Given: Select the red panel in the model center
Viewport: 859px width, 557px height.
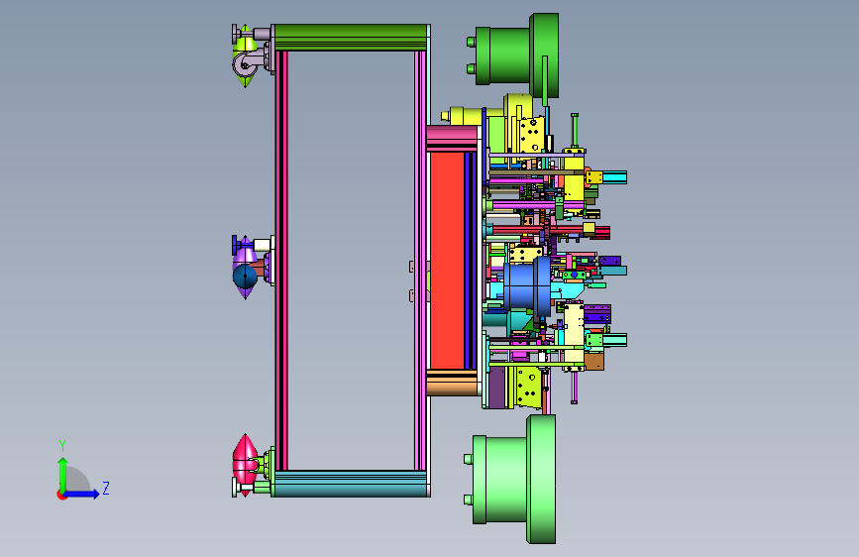Looking at the screenshot, I should 448,261.
